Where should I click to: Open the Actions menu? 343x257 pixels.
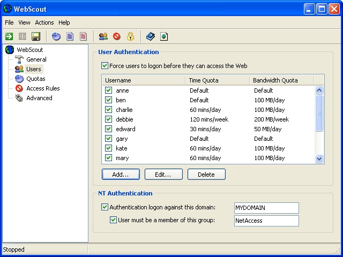point(44,22)
